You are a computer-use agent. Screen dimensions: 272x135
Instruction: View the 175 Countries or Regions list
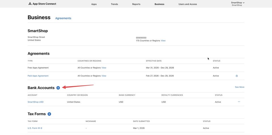(163, 41)
